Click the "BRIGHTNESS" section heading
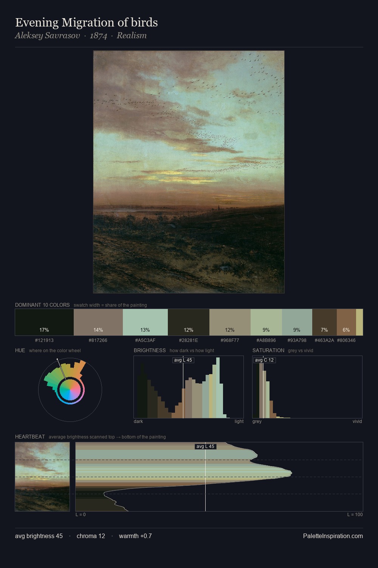 (x=150, y=350)
